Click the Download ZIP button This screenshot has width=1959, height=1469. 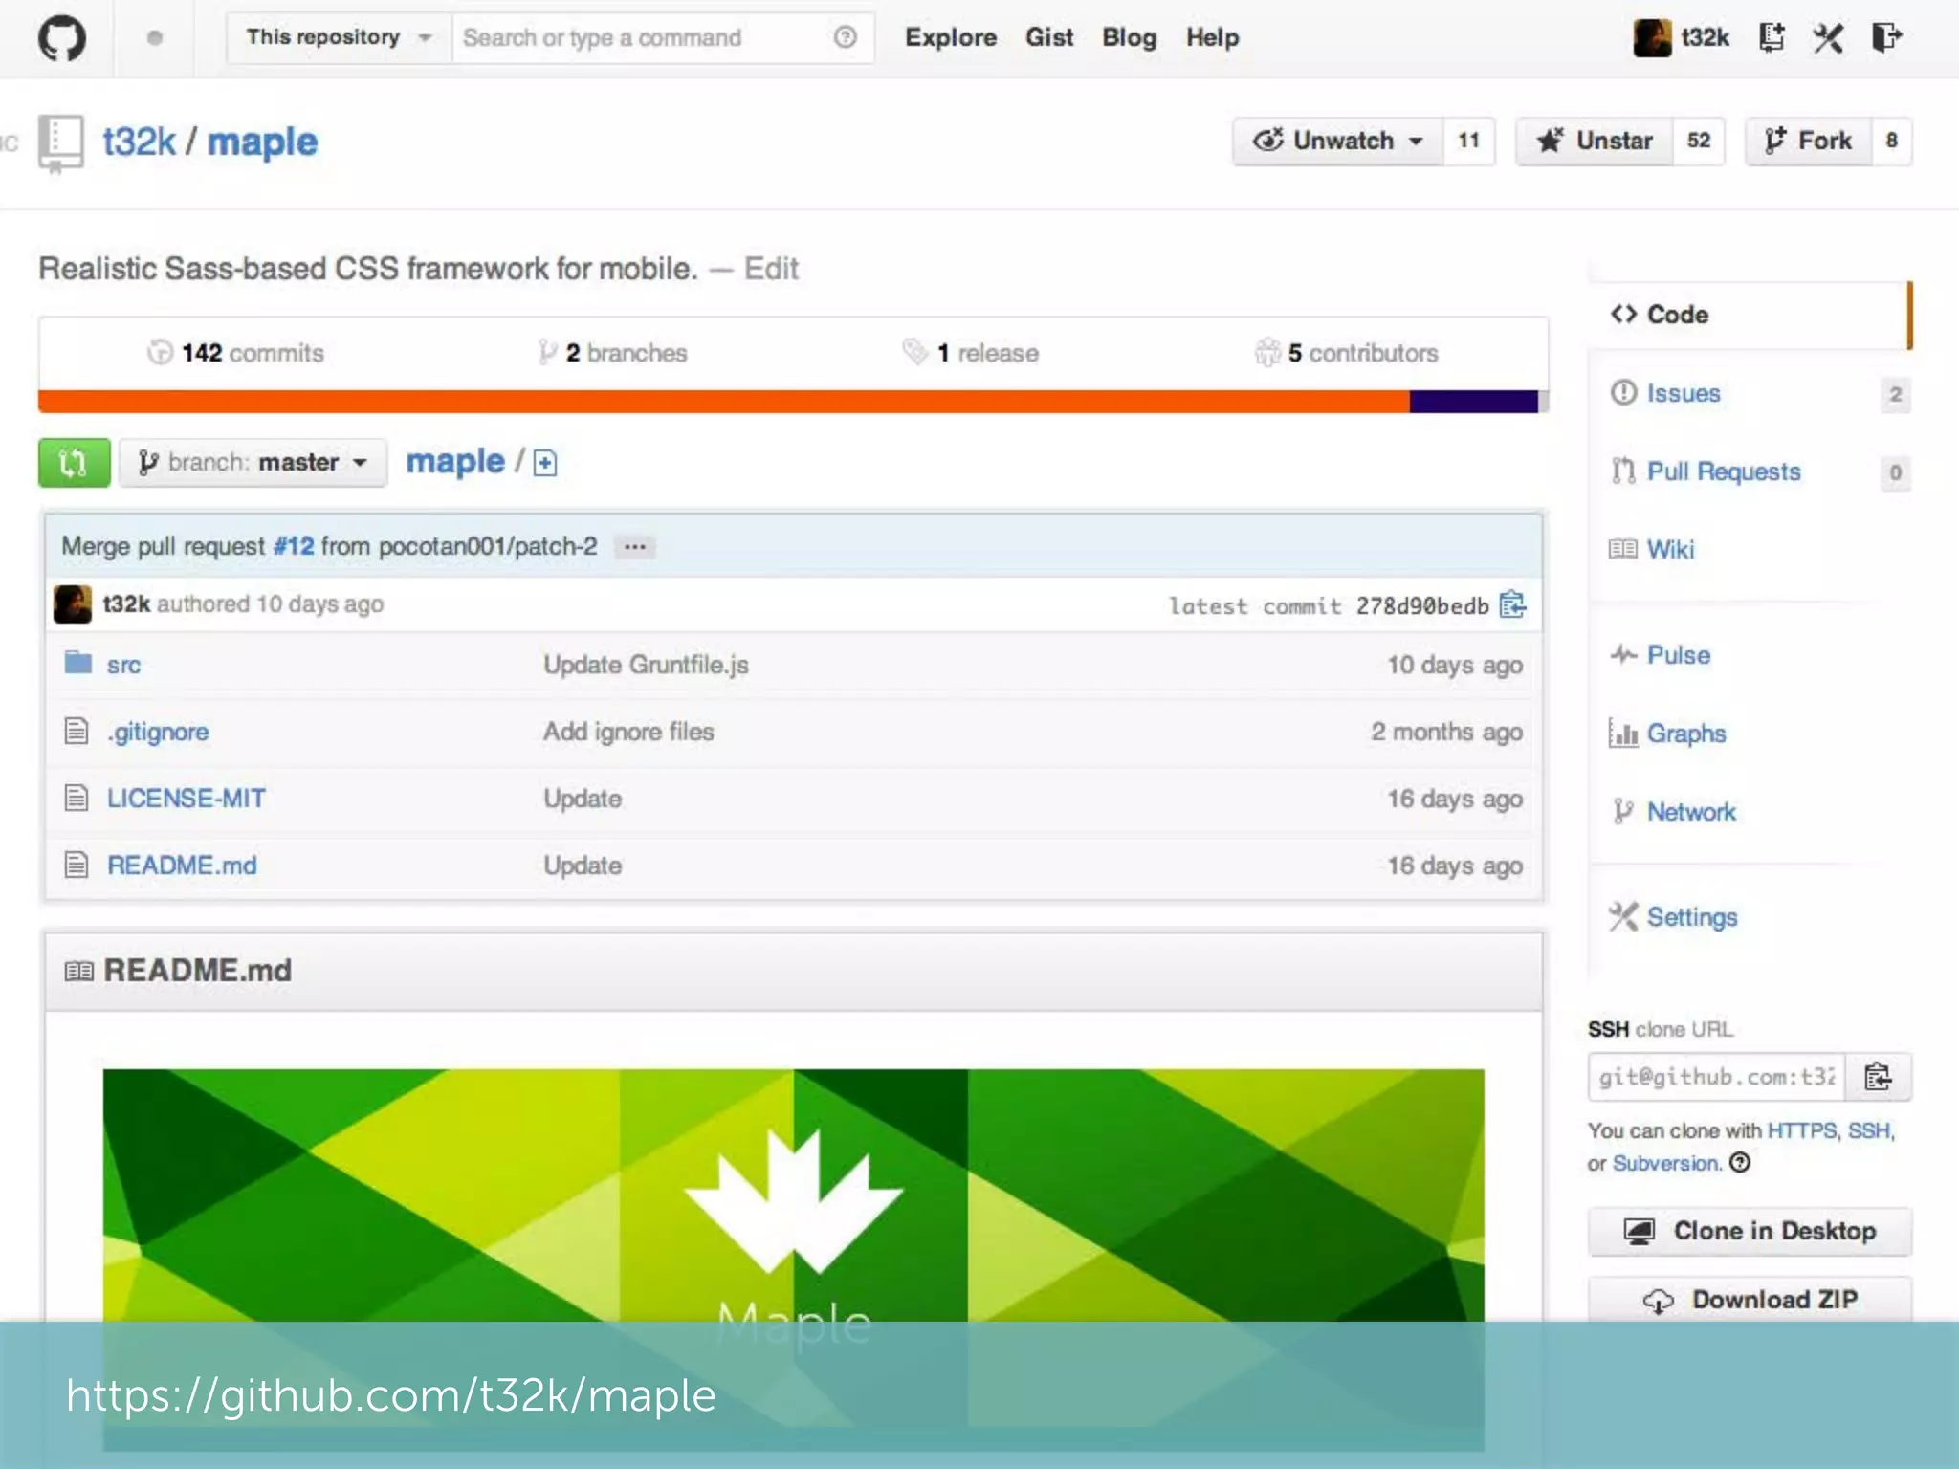pos(1750,1300)
